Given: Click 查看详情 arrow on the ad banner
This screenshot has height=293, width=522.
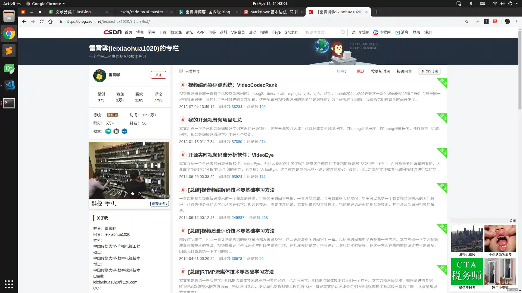Looking at the screenshot, I should 160,204.
